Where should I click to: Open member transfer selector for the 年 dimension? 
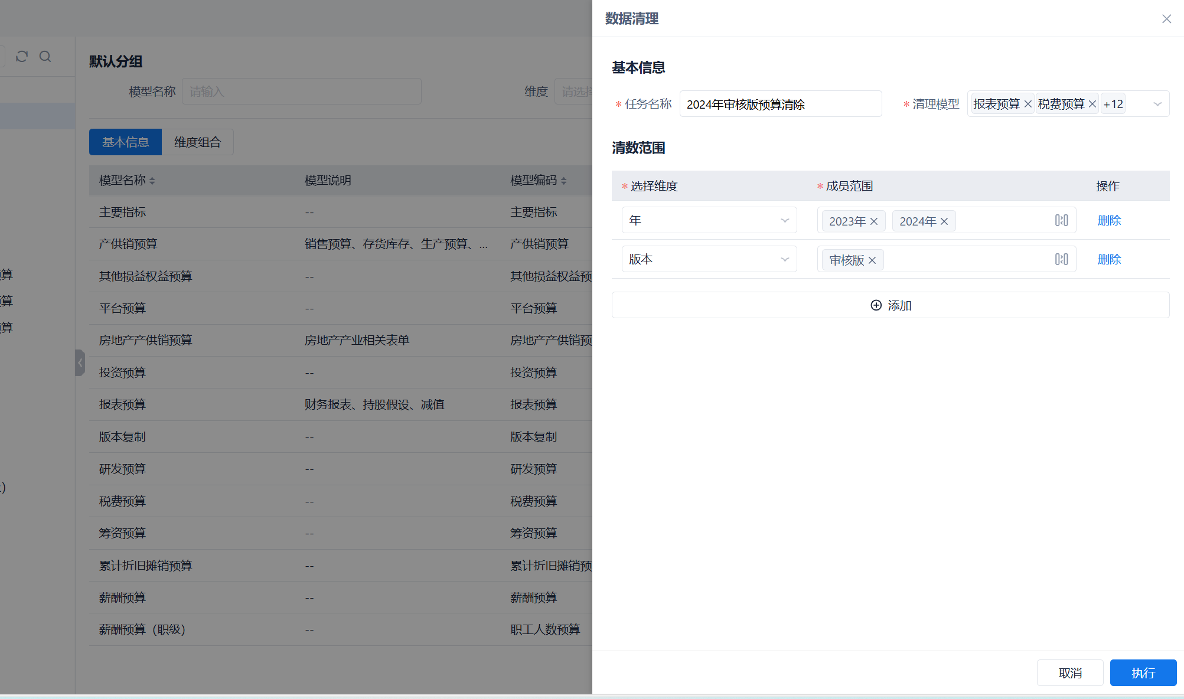(1061, 220)
